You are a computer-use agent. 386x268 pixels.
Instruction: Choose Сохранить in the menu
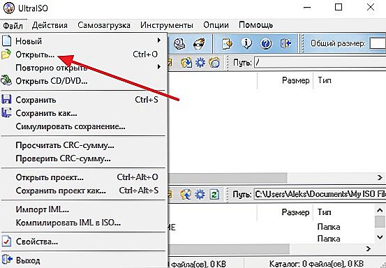click(x=83, y=100)
